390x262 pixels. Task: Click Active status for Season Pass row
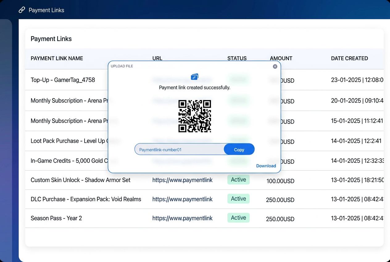(x=239, y=218)
